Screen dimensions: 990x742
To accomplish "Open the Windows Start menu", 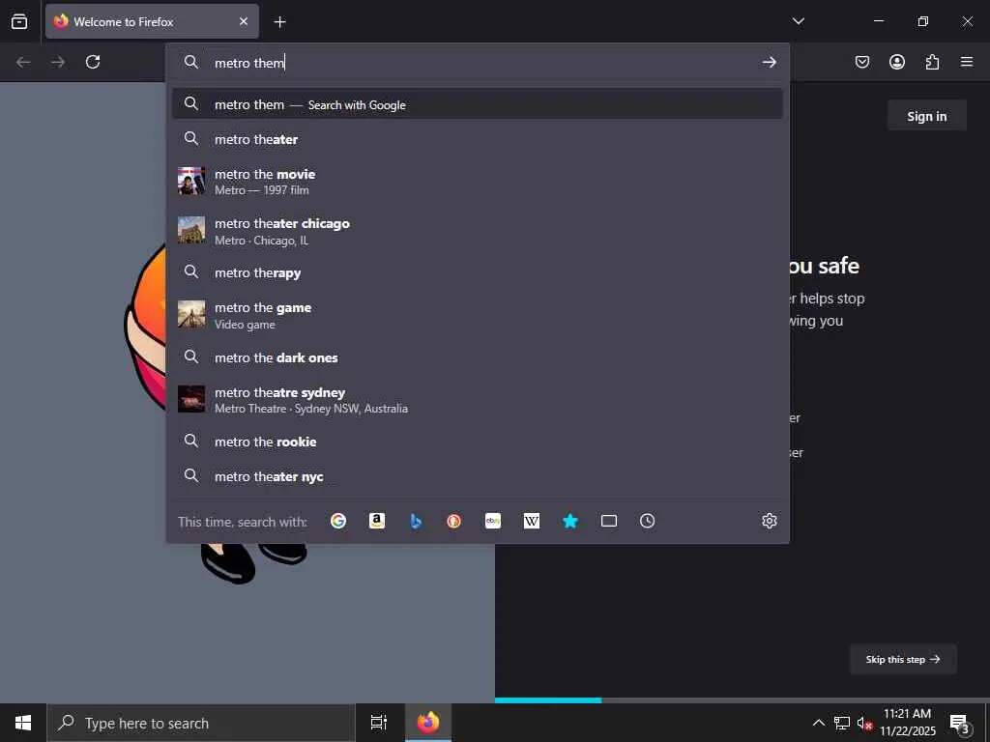I will coord(23,723).
